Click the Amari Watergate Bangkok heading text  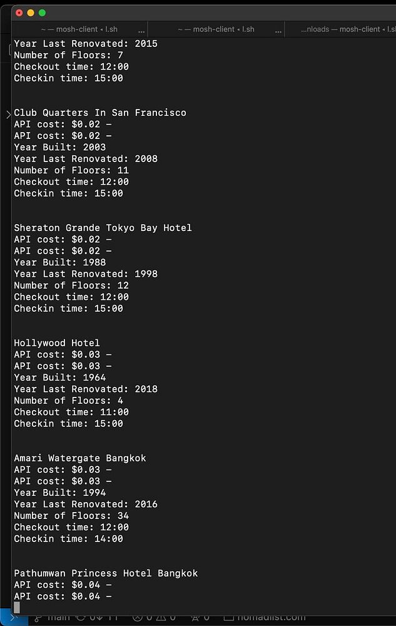[x=79, y=458]
